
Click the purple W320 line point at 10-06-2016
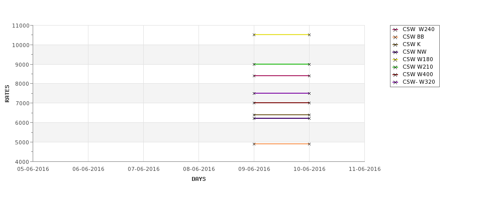(x=309, y=93)
